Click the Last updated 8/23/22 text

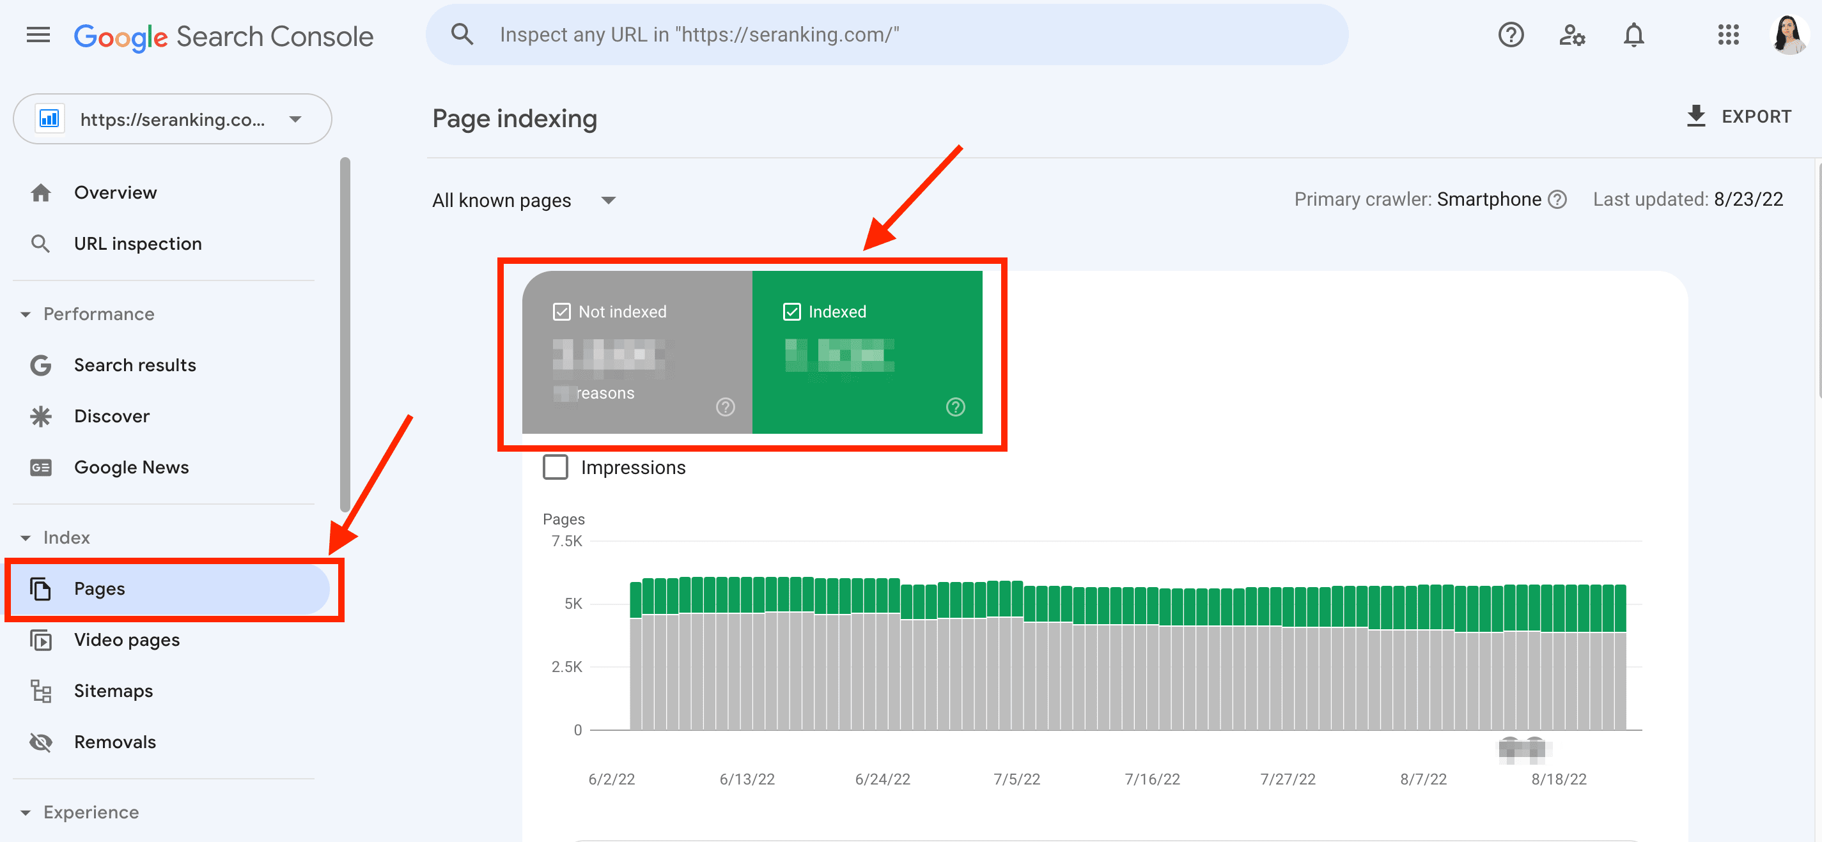point(1688,199)
